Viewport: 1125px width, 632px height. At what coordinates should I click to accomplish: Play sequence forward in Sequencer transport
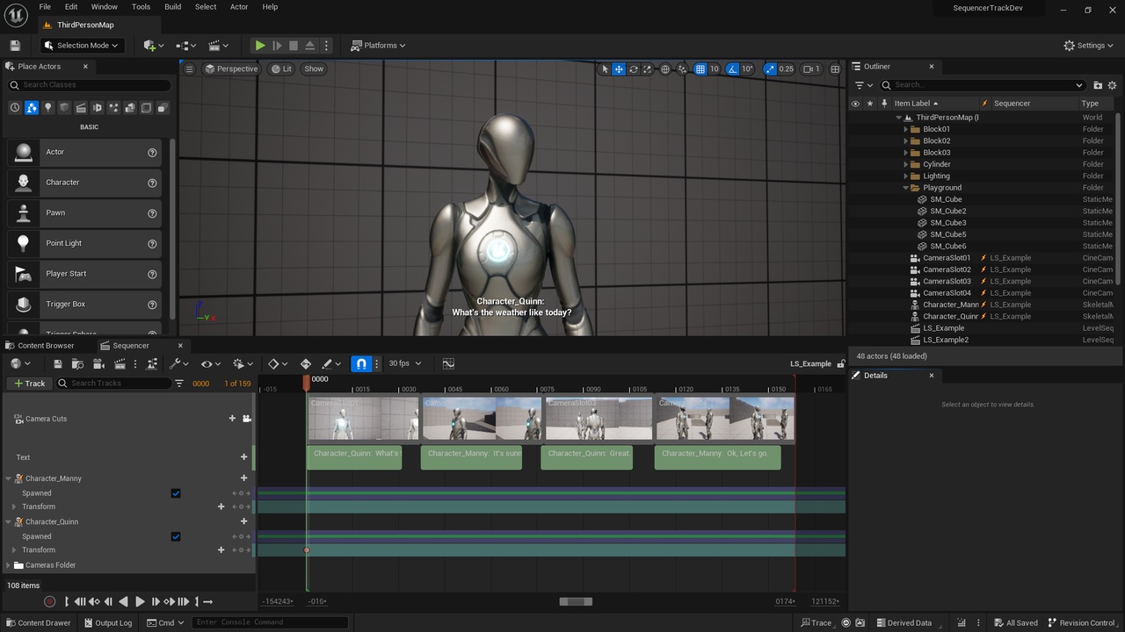point(139,601)
